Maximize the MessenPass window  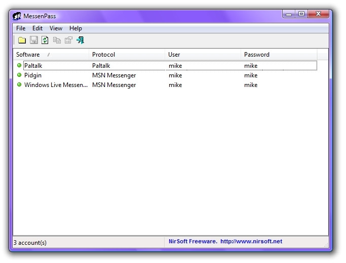click(301, 14)
